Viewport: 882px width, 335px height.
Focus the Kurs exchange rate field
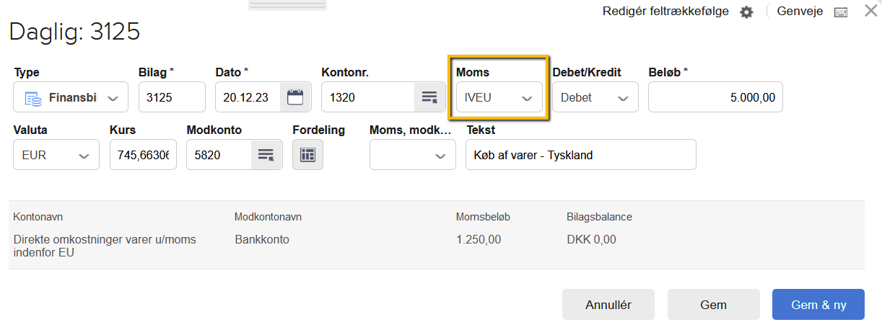click(x=143, y=155)
